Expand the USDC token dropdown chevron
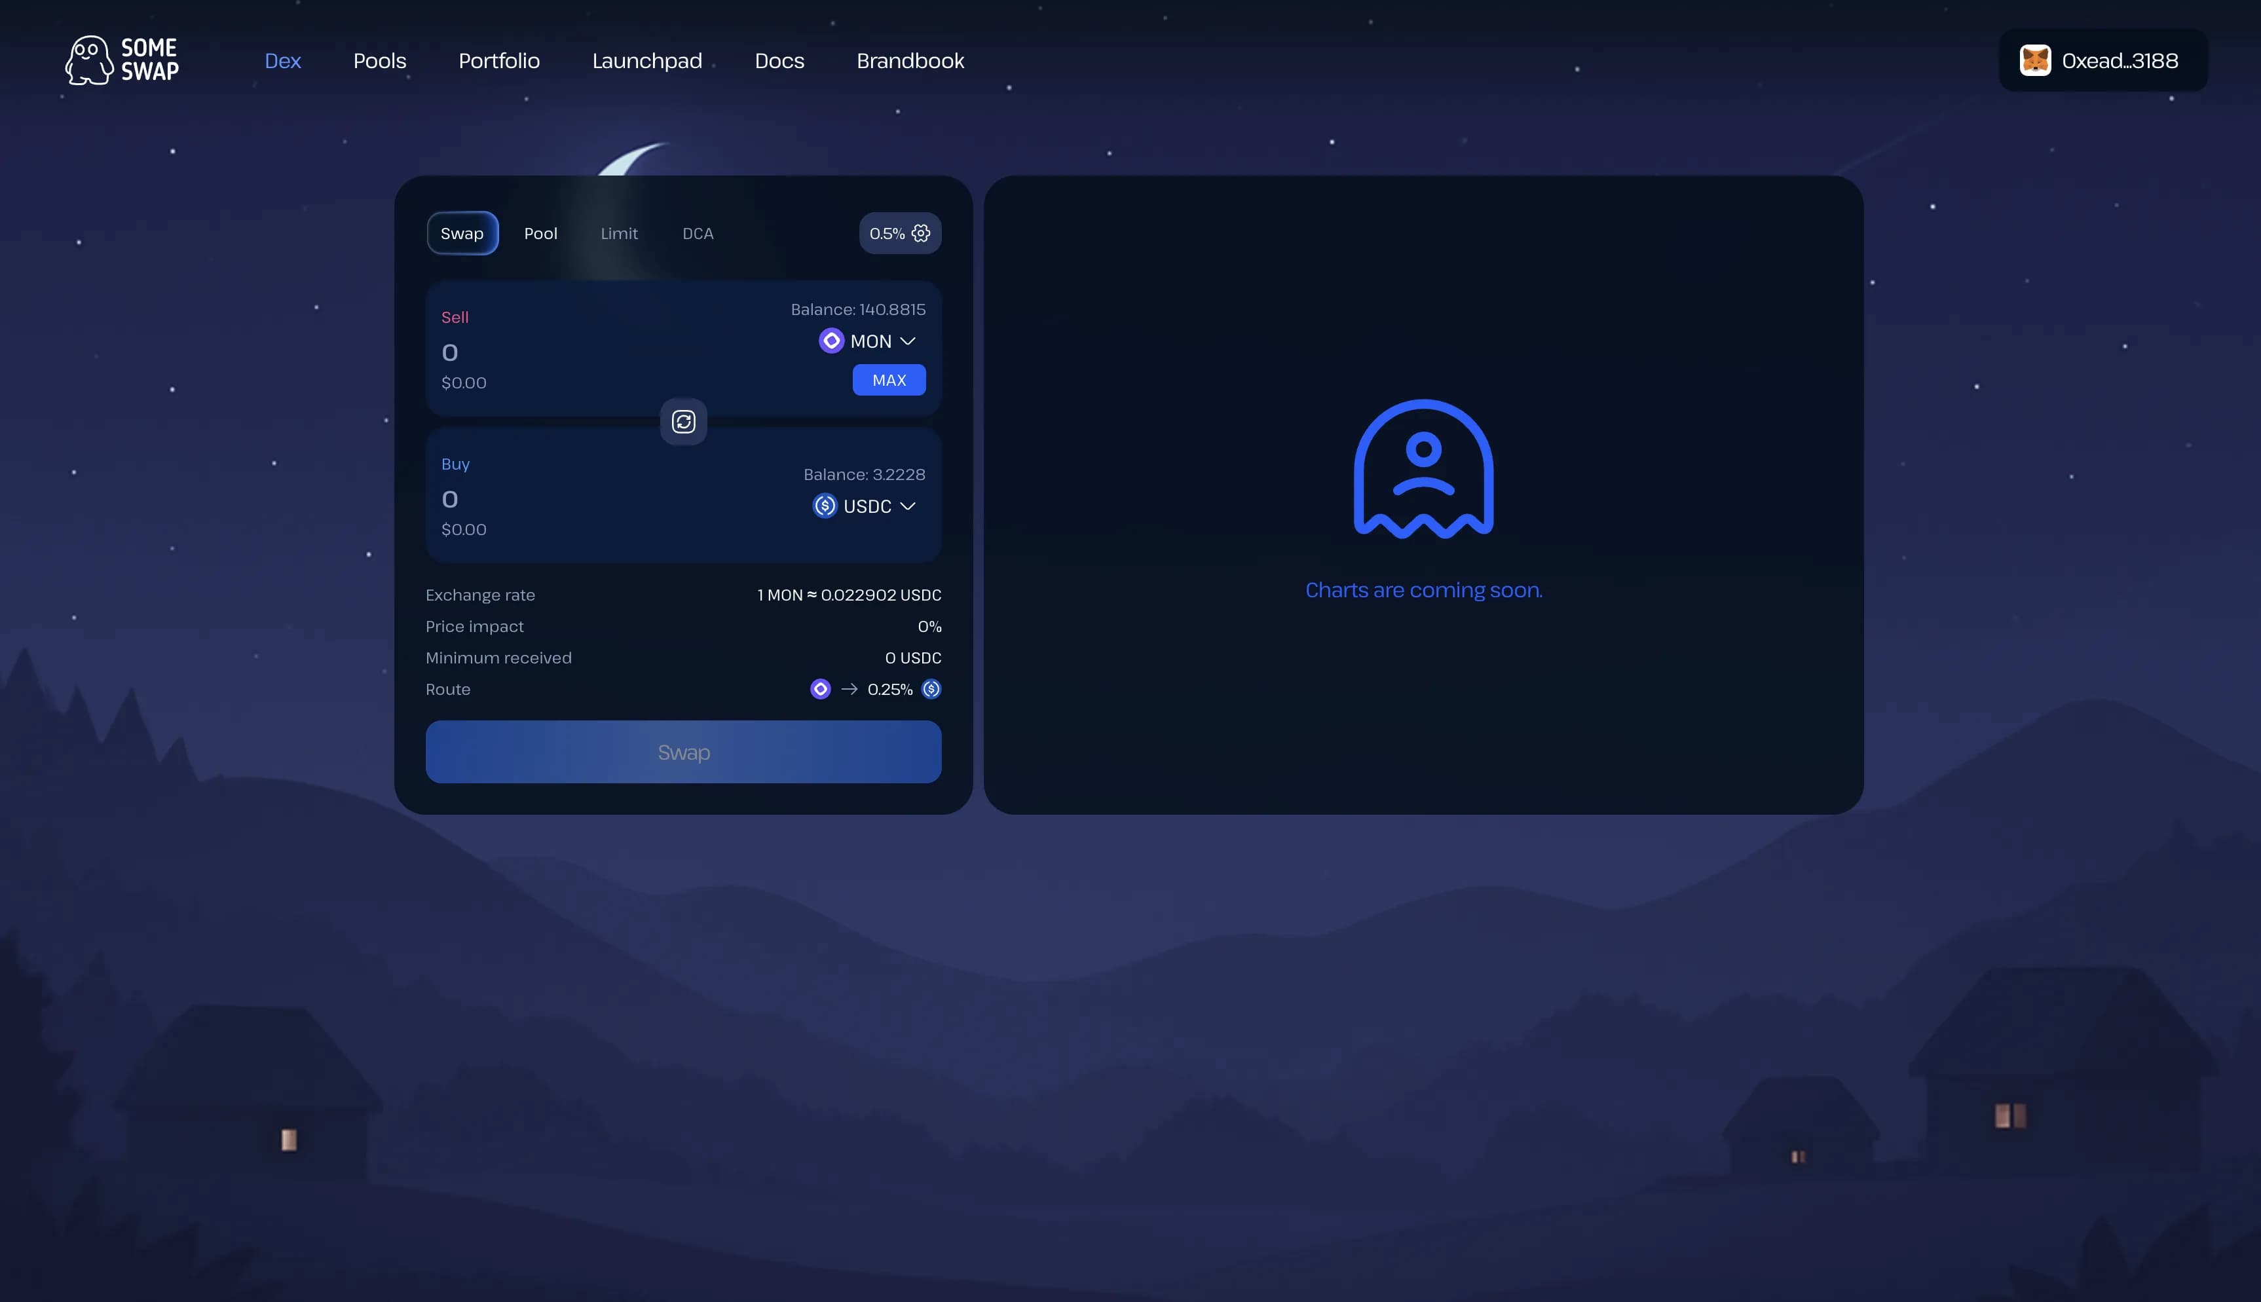This screenshot has width=2261, height=1302. point(907,506)
